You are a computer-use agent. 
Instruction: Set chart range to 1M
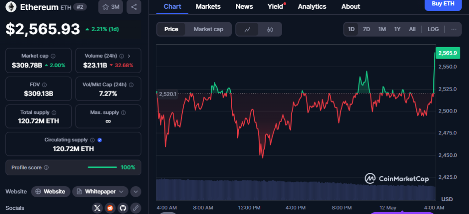coord(382,29)
